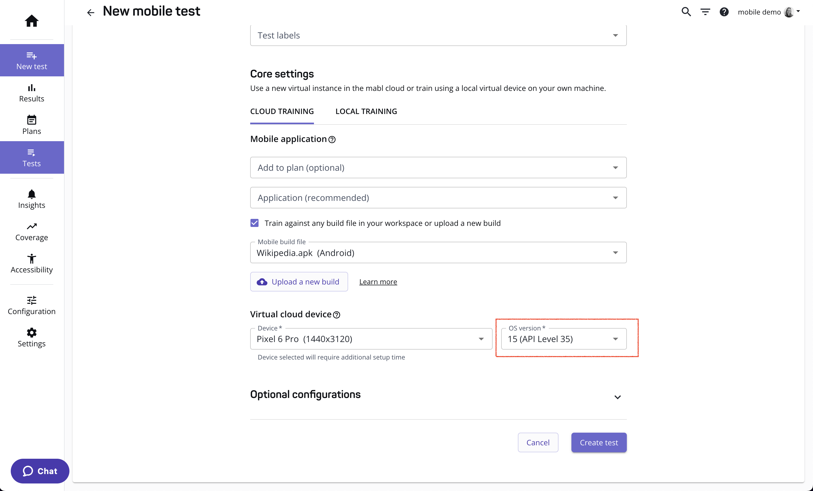This screenshot has width=813, height=491.
Task: Open the search magnifier icon
Action: pyautogui.click(x=686, y=12)
